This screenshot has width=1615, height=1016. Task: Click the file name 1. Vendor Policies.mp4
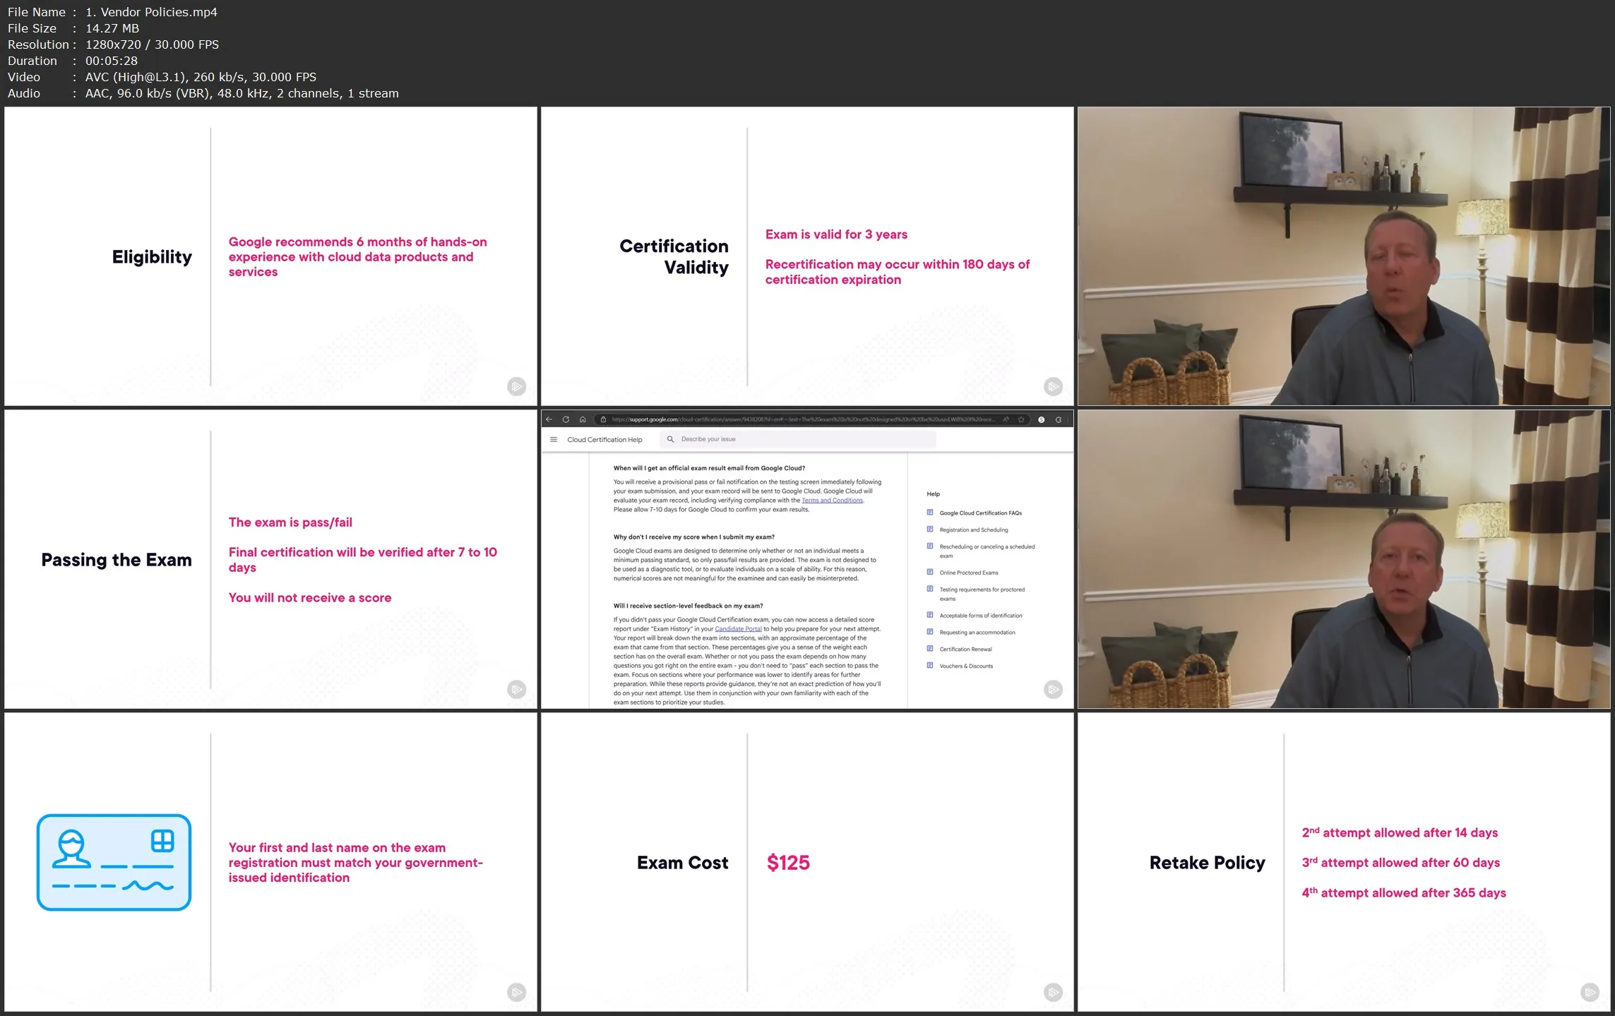[x=151, y=12]
